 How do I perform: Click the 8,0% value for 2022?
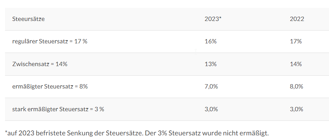tap(296, 86)
